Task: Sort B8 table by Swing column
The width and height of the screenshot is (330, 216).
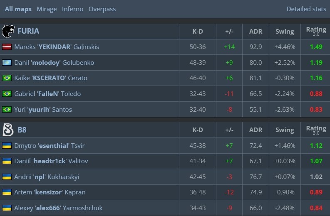Action: coord(285,130)
